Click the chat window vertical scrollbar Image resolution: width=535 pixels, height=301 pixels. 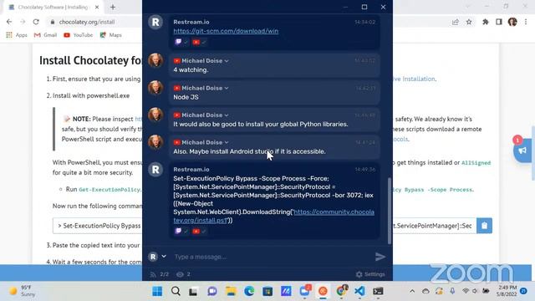coord(390,211)
